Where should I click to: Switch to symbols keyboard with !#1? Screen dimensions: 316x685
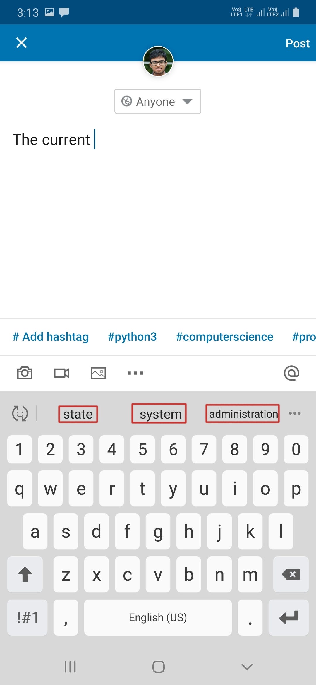[28, 617]
